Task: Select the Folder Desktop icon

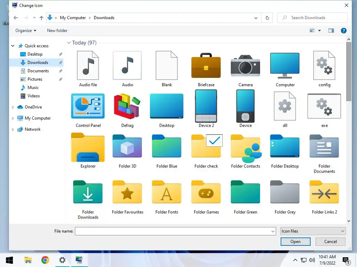Action: click(x=285, y=146)
